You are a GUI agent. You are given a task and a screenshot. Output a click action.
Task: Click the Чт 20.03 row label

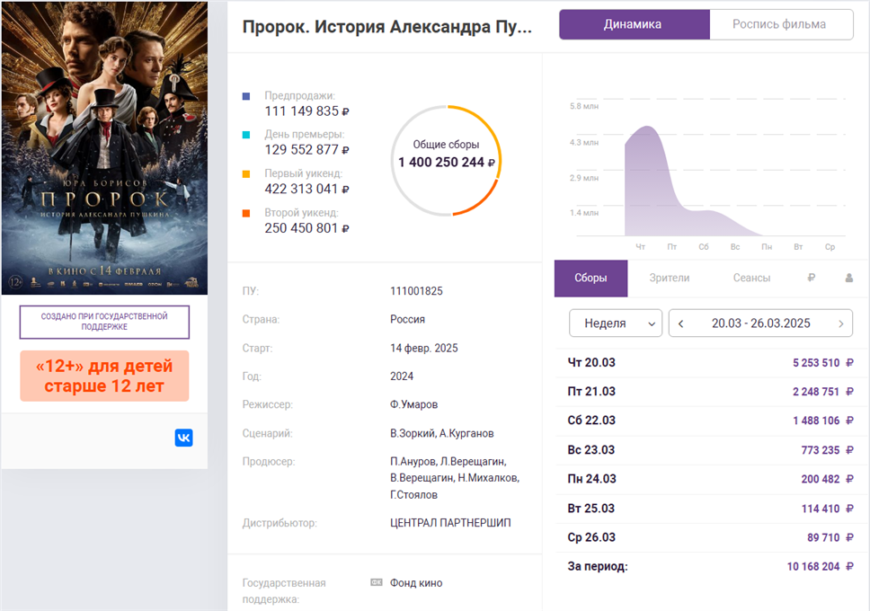[x=591, y=362]
